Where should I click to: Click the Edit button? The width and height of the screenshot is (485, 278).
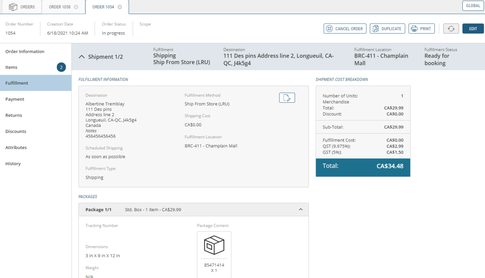tap(473, 29)
